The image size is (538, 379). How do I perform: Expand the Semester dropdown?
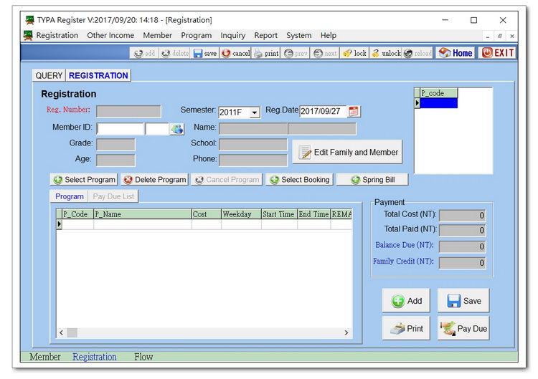[x=255, y=112]
